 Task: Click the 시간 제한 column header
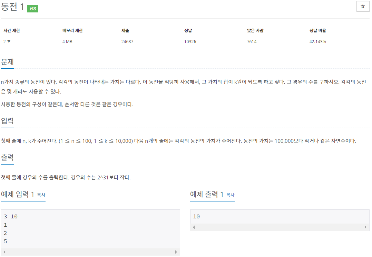(x=12, y=31)
